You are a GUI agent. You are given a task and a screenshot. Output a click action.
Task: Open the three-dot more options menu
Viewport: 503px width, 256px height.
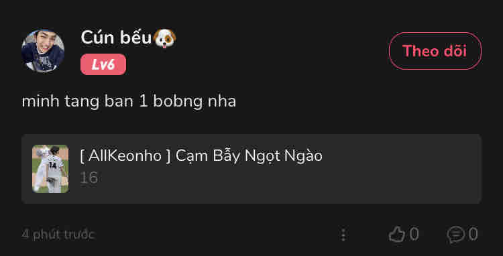pos(343,235)
